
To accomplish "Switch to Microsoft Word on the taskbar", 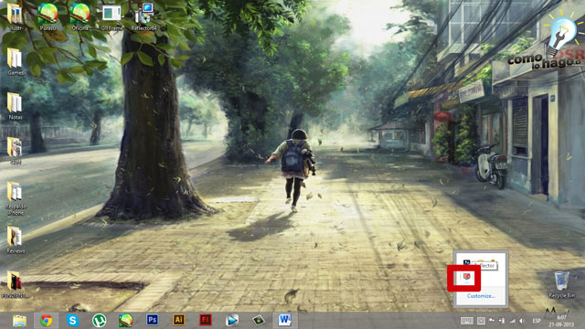I will 284,320.
